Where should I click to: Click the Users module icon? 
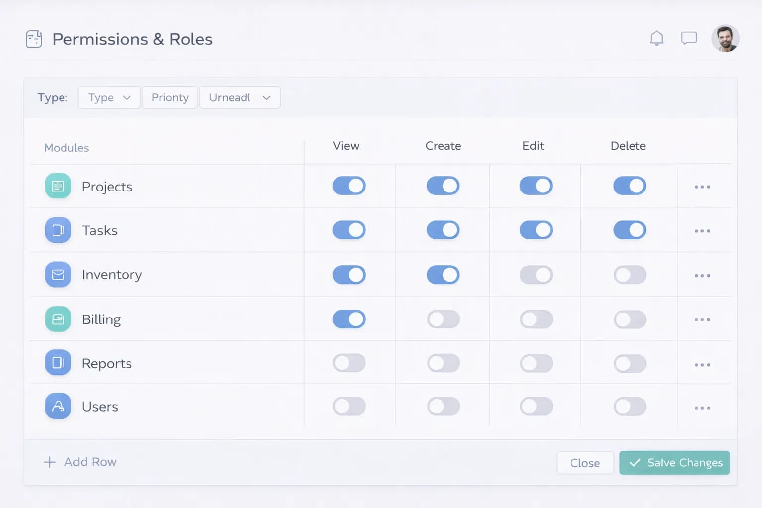click(58, 406)
